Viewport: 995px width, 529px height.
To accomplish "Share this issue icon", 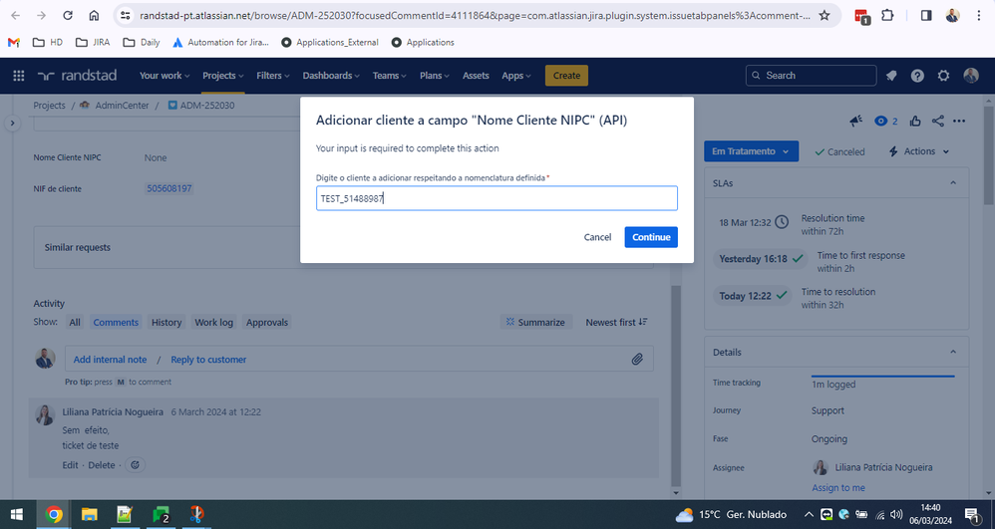I will 938,121.
